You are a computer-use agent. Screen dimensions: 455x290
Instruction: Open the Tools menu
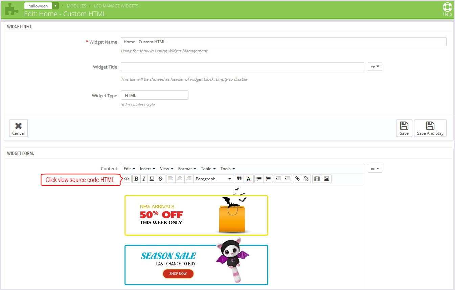(x=228, y=169)
